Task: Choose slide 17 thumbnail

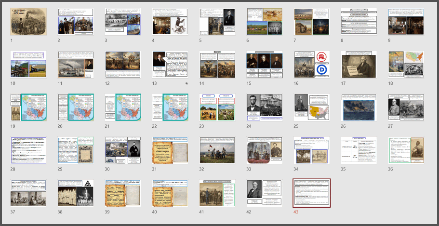Action: point(359,65)
